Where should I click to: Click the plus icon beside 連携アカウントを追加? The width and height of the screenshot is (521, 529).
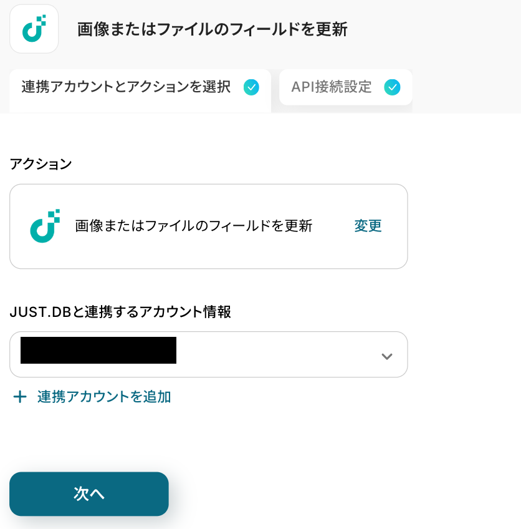pyautogui.click(x=20, y=397)
